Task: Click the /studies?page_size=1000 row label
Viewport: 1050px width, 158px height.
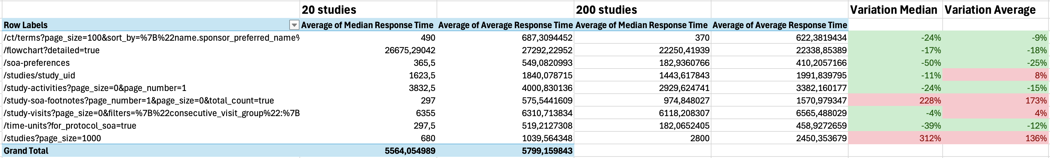Action: click(x=52, y=139)
